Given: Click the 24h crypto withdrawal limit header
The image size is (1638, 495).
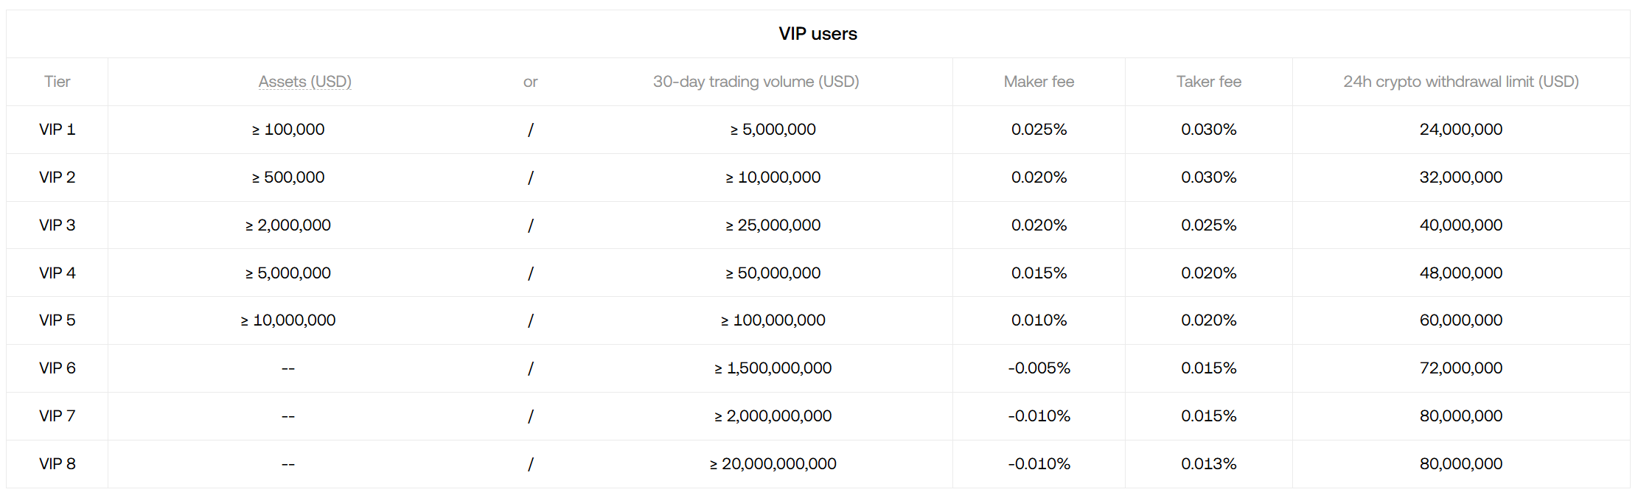Looking at the screenshot, I should (1460, 82).
